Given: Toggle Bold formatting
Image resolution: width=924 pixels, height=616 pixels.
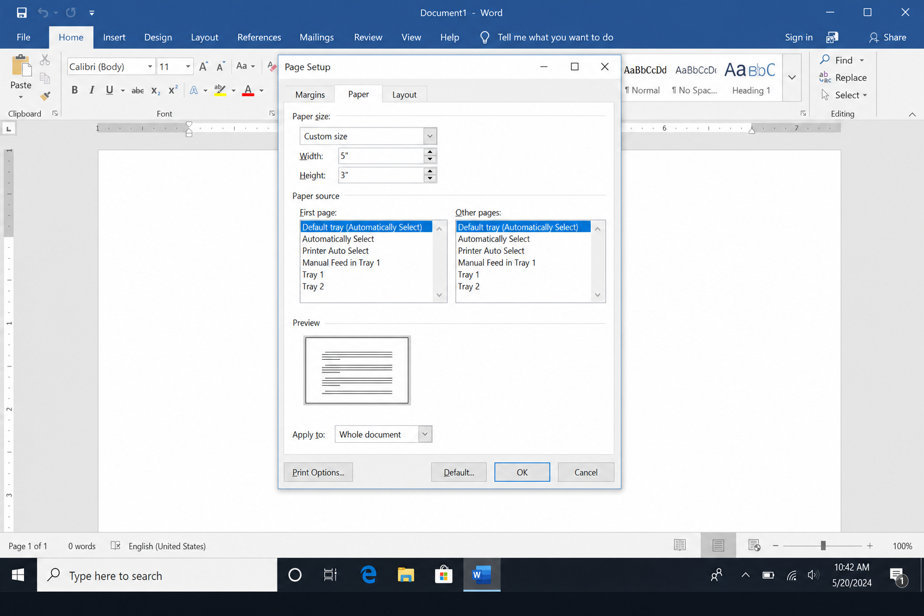Looking at the screenshot, I should pos(75,90).
